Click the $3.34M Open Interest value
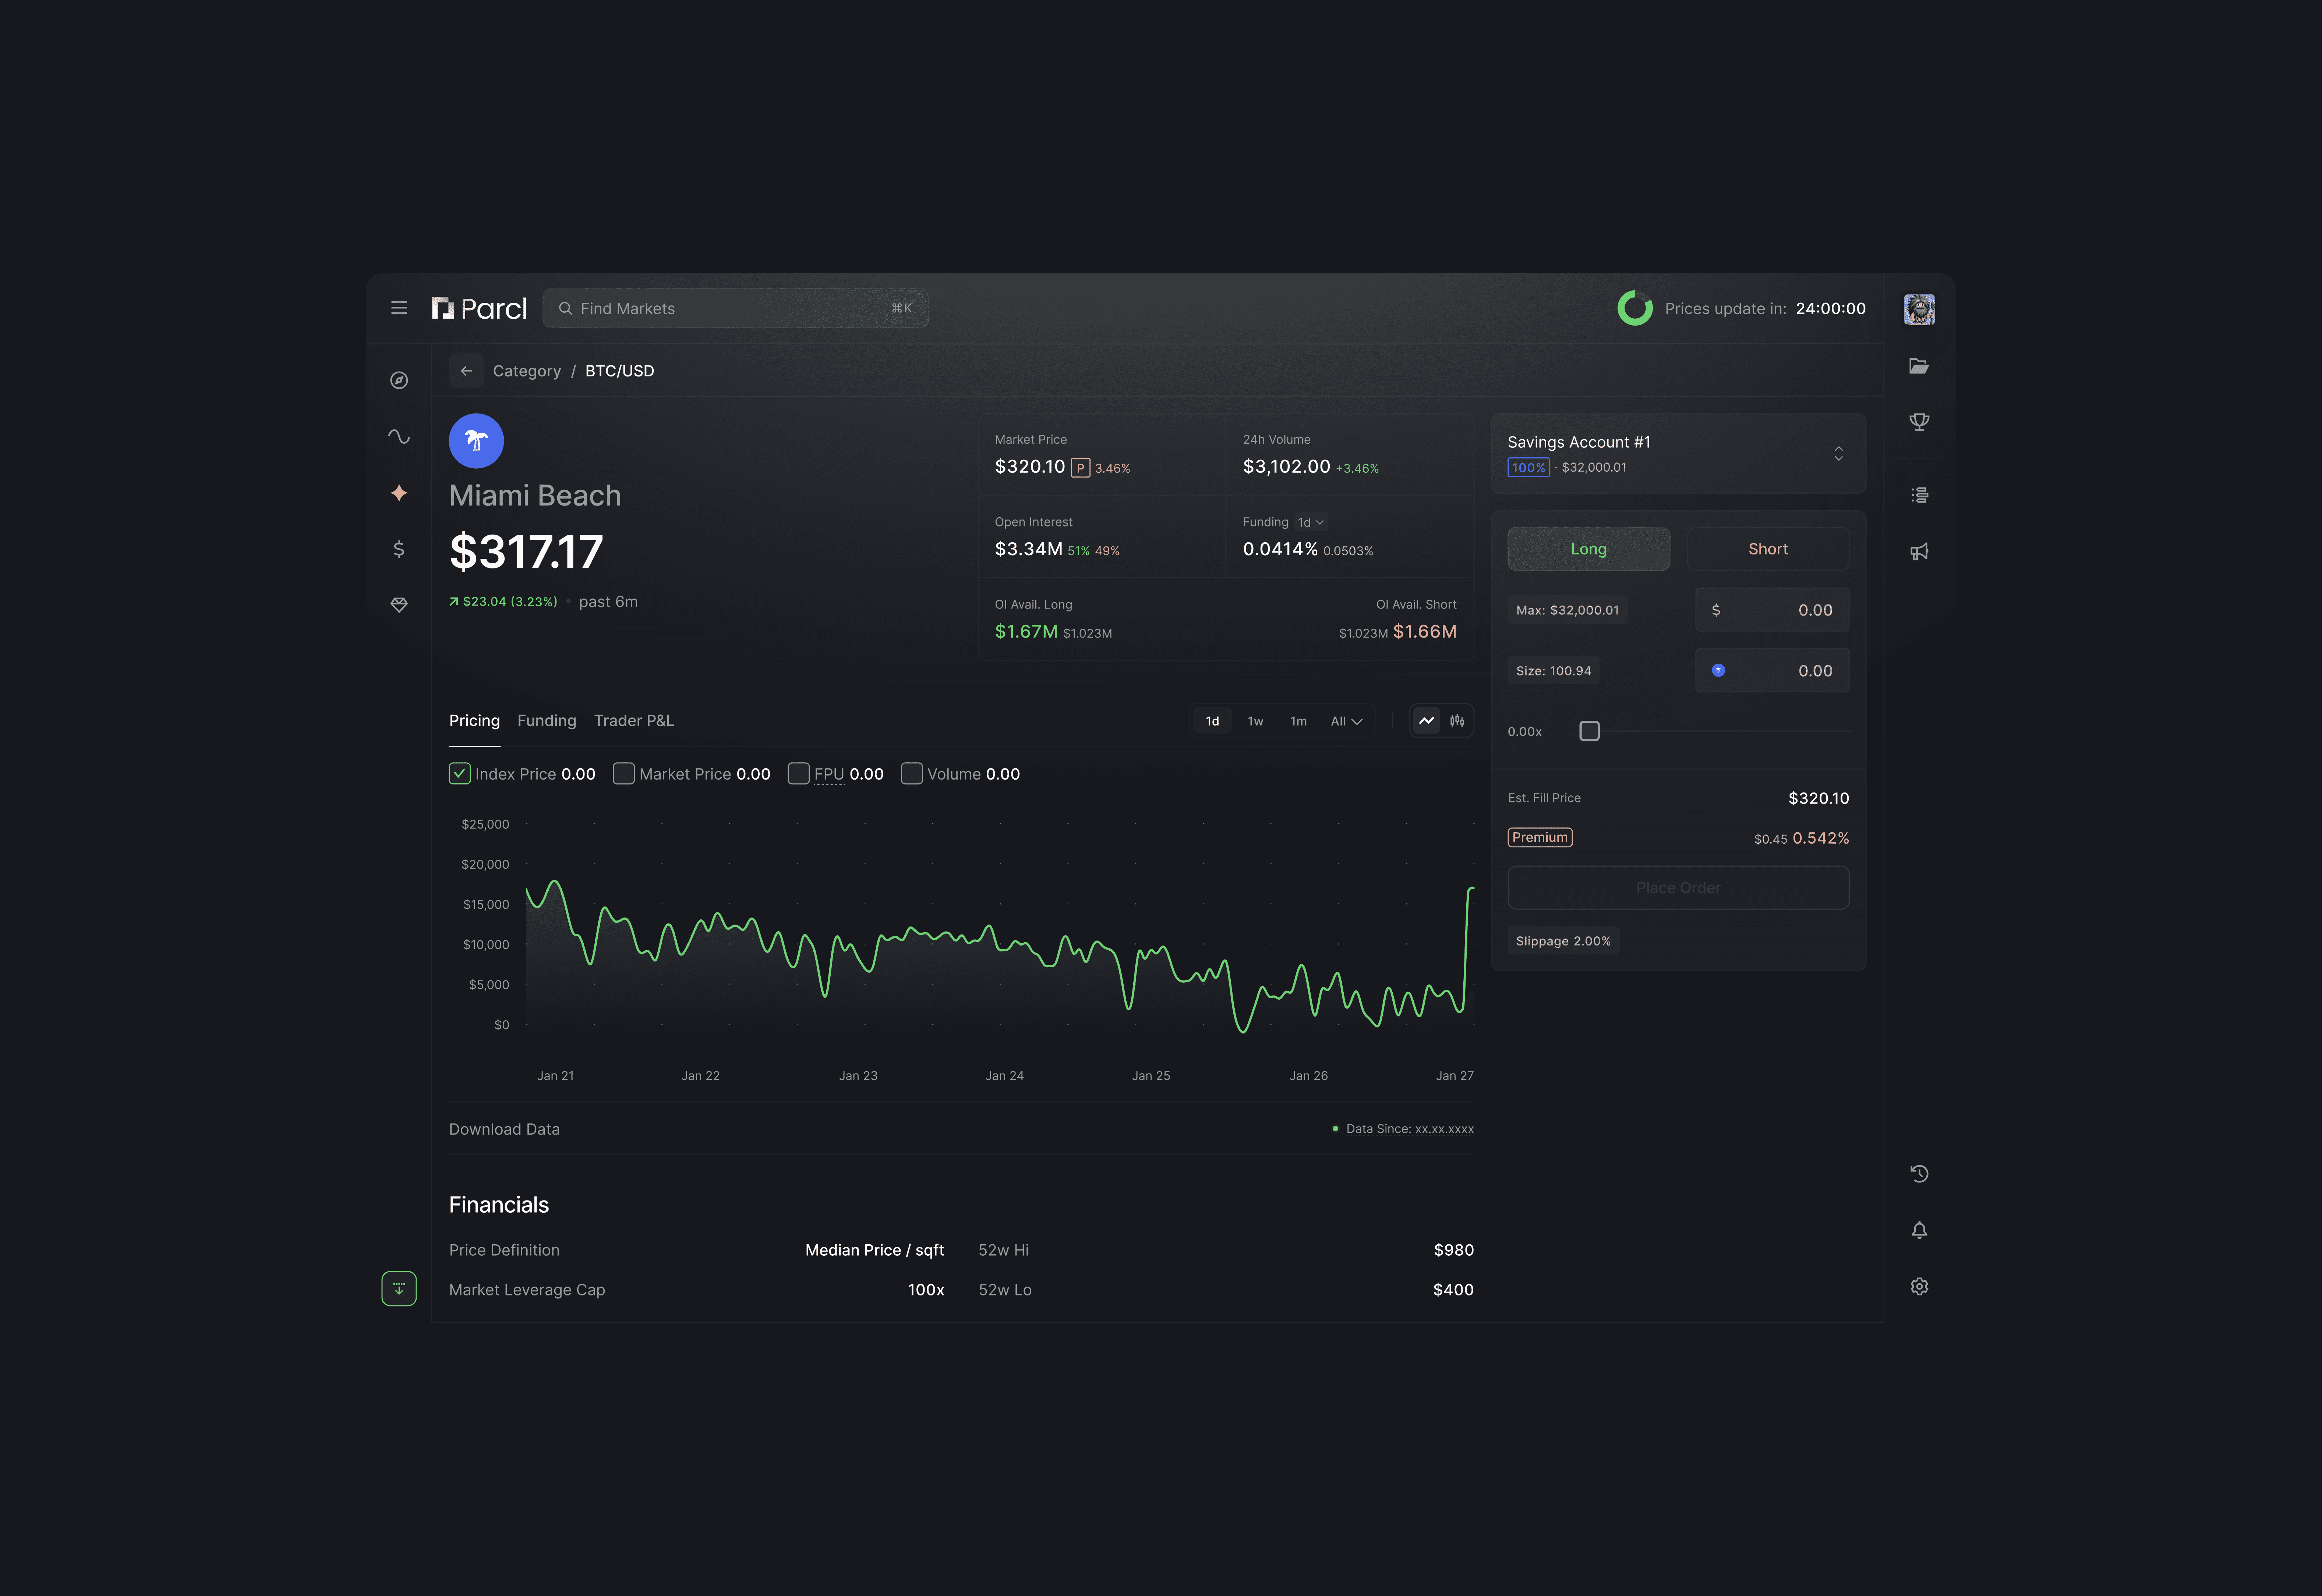Image resolution: width=2322 pixels, height=1596 pixels. (x=1028, y=549)
